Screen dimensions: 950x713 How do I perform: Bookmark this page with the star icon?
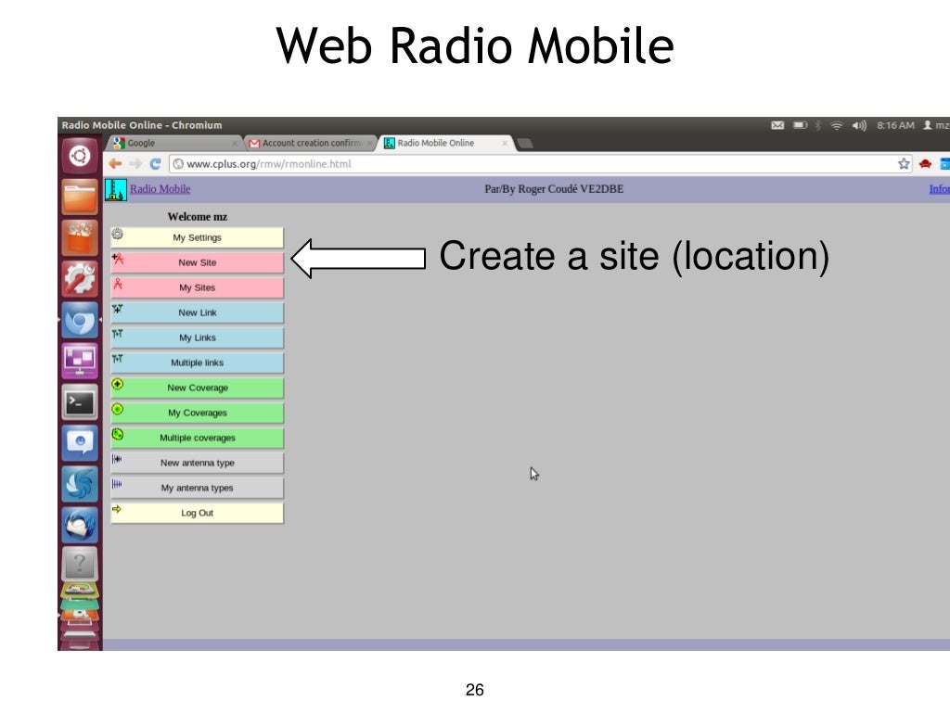[904, 163]
